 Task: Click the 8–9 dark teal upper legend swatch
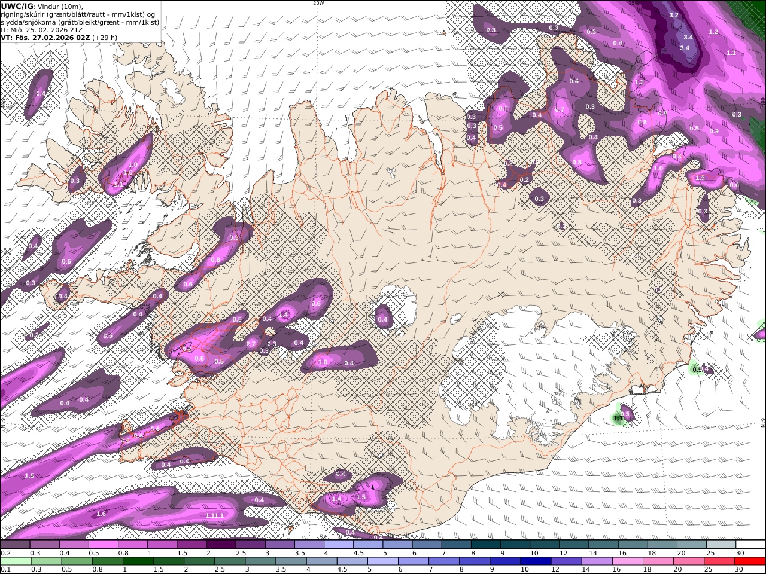pos(485,545)
